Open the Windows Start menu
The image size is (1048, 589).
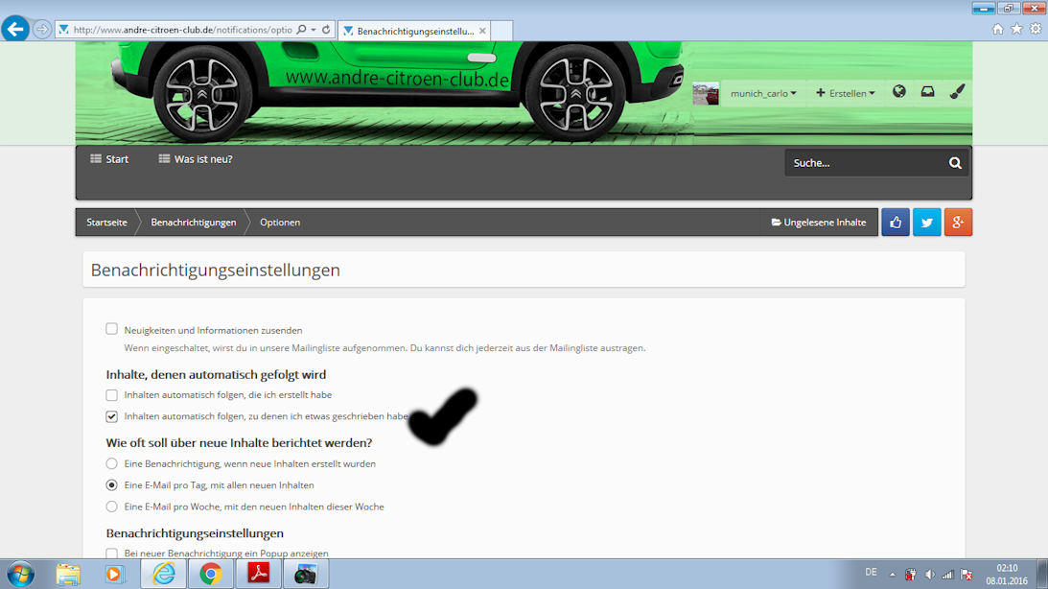tap(20, 575)
